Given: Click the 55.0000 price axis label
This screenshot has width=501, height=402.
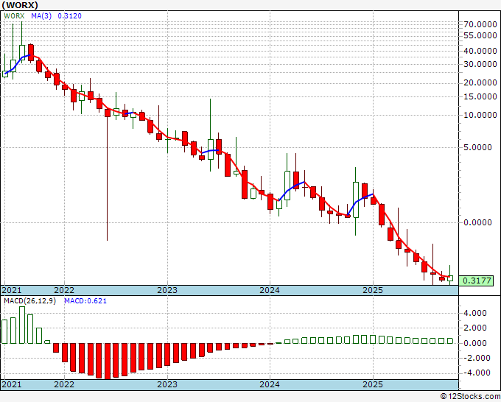Looking at the screenshot, I should point(480,36).
